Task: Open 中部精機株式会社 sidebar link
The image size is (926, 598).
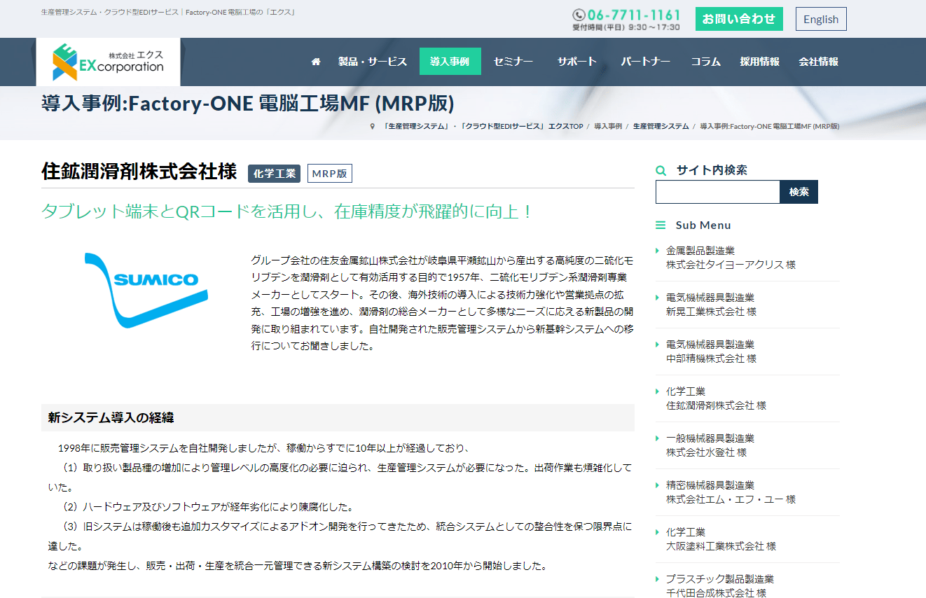Action: 711,359
